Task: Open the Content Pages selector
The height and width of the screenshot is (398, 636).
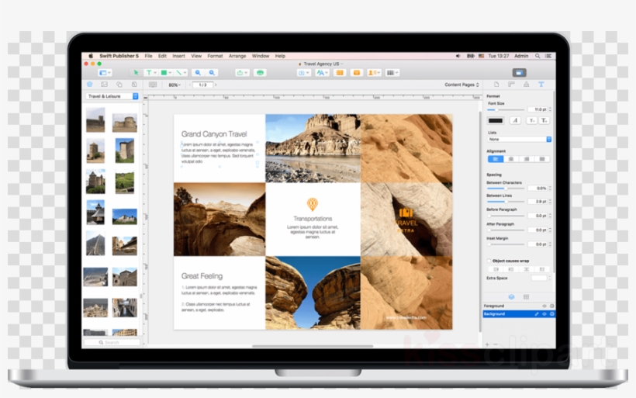Action: [x=462, y=85]
